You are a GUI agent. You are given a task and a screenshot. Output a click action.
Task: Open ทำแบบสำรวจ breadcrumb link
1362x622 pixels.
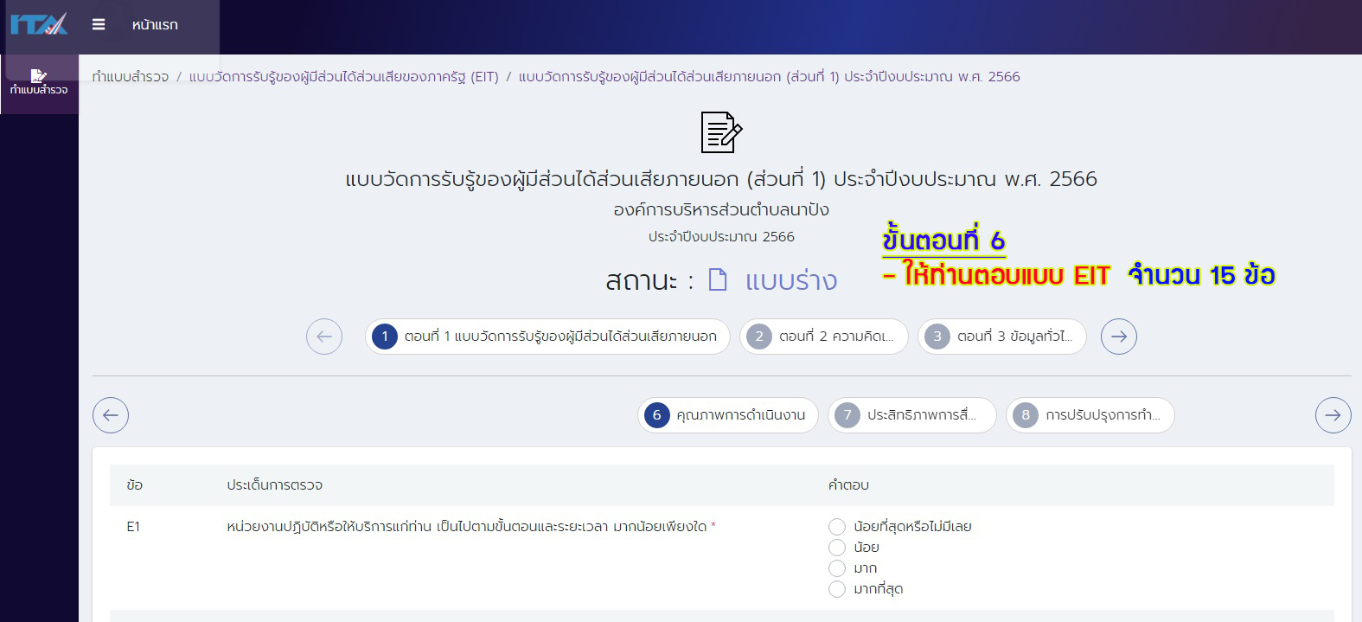point(131,77)
